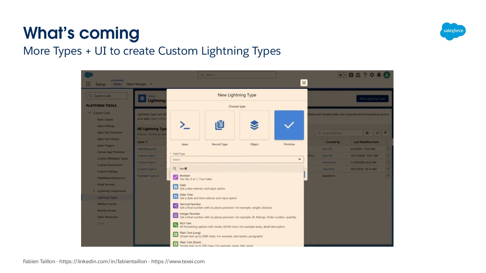The height and width of the screenshot is (273, 486).
Task: Open the App Launcher grid icon
Action: point(88,84)
